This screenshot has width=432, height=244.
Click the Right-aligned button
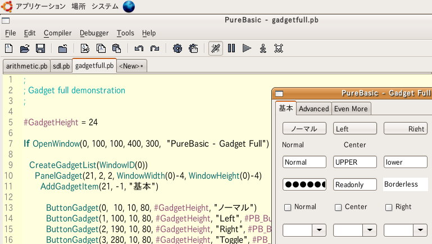pos(406,129)
